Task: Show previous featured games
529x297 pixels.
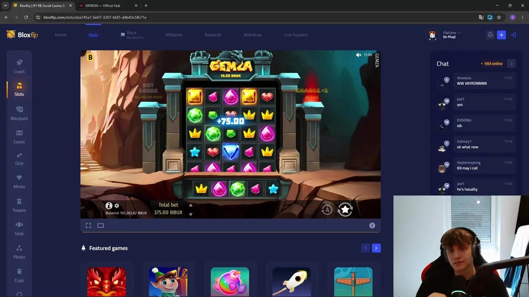Action: click(365, 248)
